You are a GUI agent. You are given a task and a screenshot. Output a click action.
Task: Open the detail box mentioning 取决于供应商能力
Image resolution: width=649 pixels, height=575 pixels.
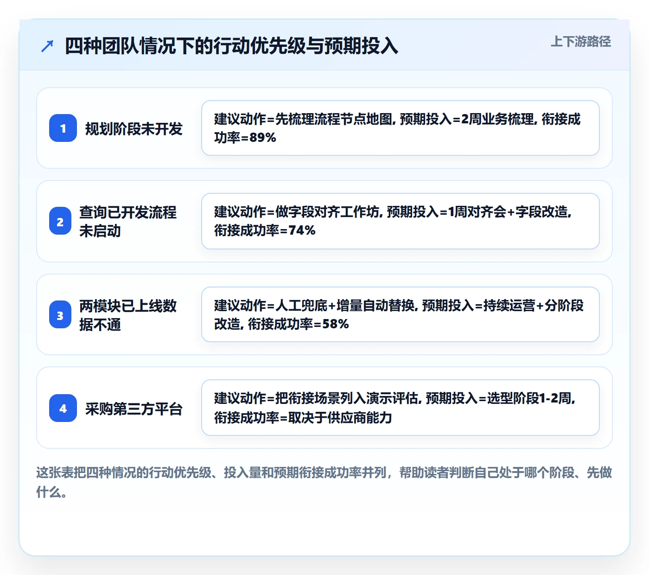click(x=401, y=408)
